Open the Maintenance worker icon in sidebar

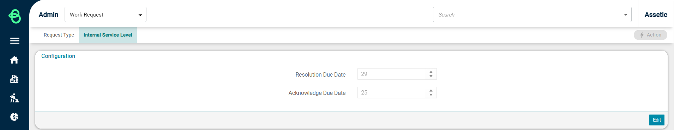(x=14, y=98)
